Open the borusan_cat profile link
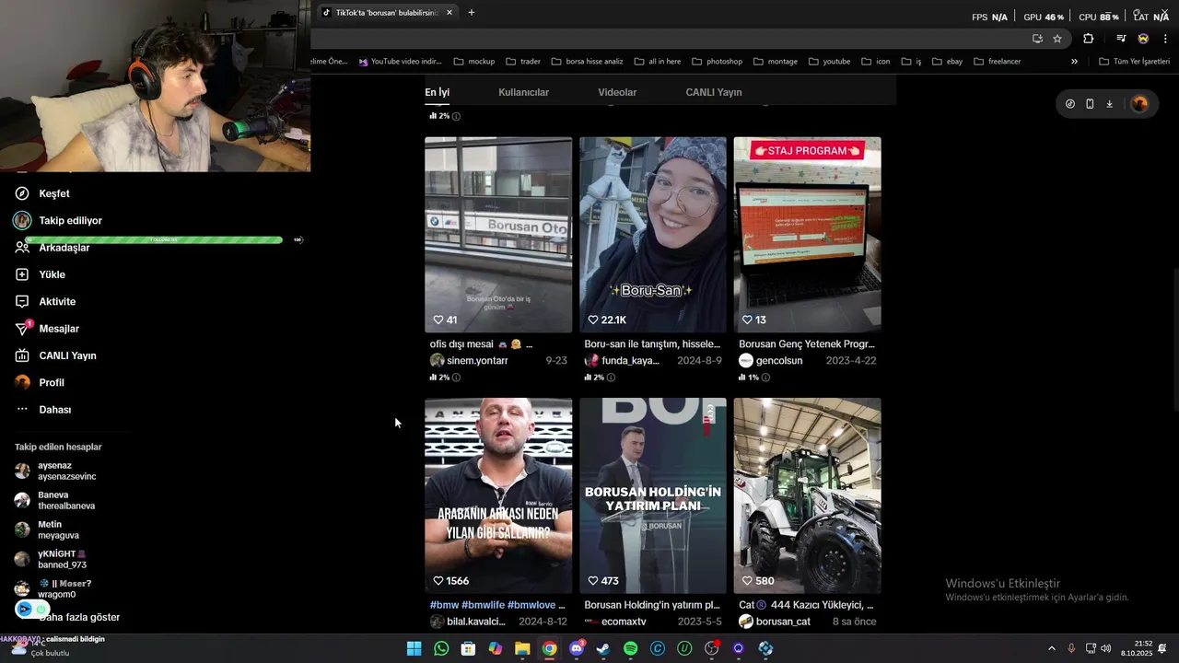 pos(783,622)
